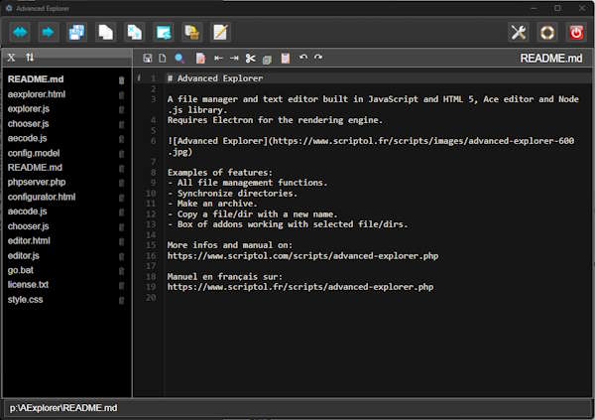Click the up-down sort arrows icon
Image resolution: width=595 pixels, height=420 pixels.
(30, 58)
